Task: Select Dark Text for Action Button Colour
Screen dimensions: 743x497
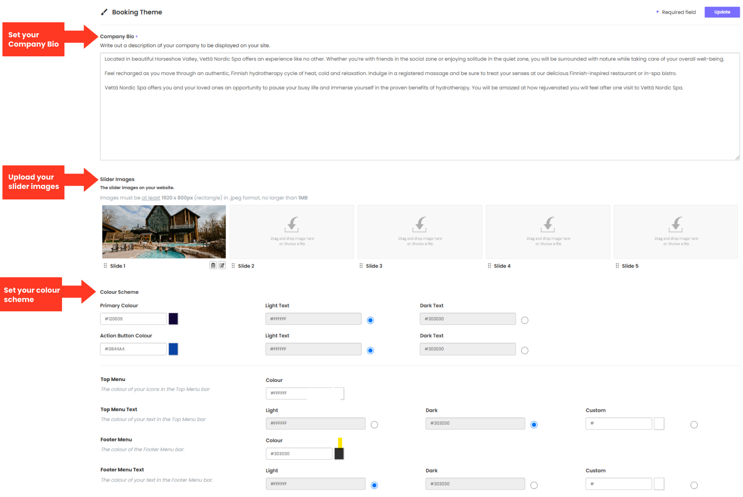Action: click(525, 351)
